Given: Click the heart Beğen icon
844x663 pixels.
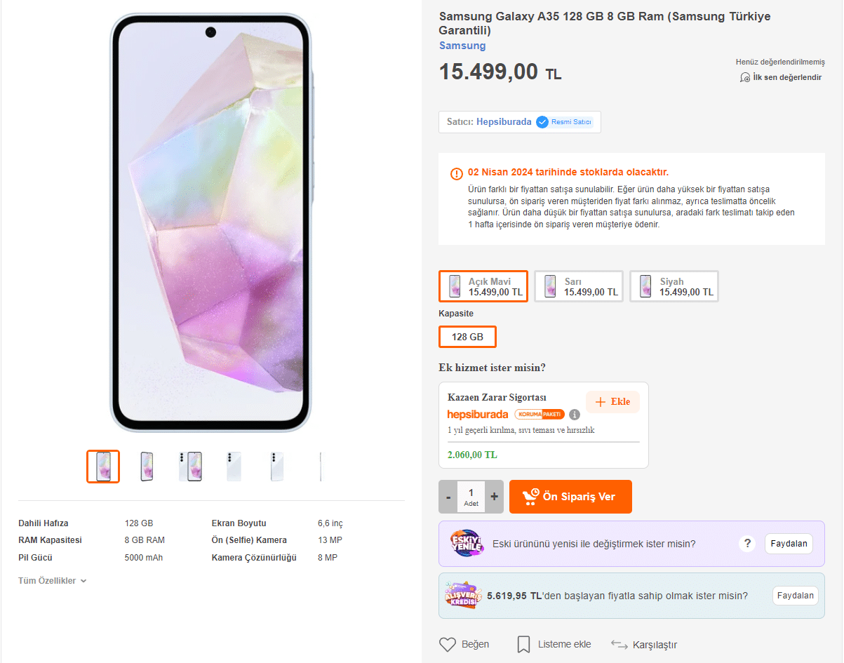Looking at the screenshot, I should 448,644.
